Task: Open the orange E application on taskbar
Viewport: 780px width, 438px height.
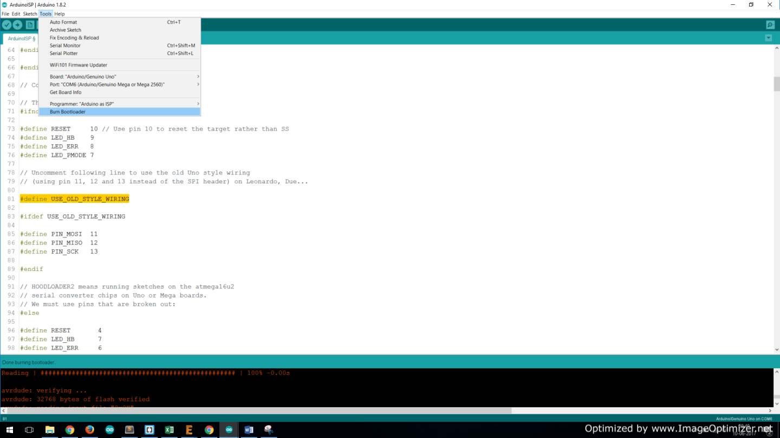Action: pos(190,430)
